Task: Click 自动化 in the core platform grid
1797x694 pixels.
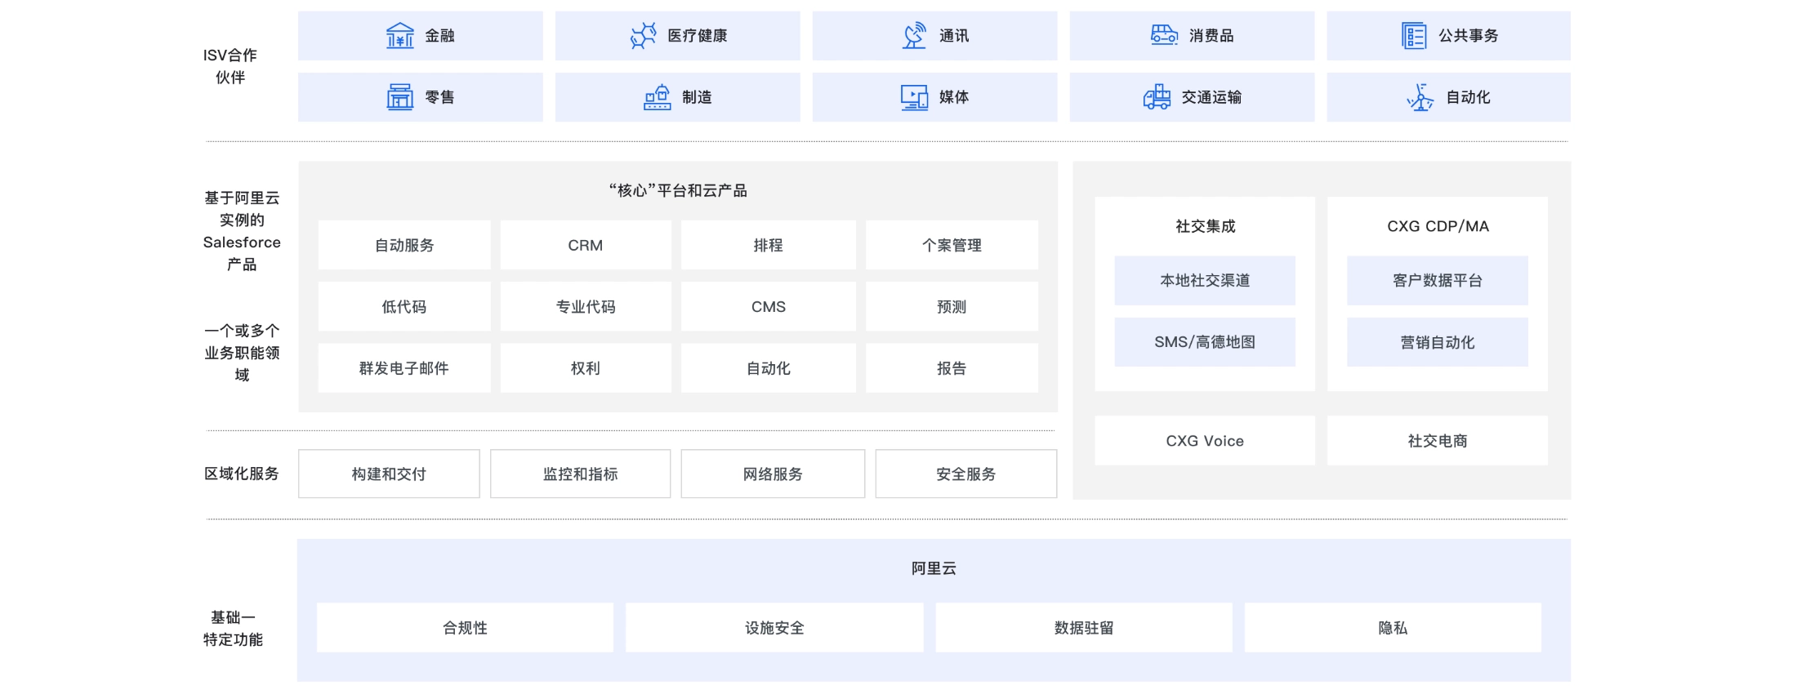Action: [x=769, y=368]
